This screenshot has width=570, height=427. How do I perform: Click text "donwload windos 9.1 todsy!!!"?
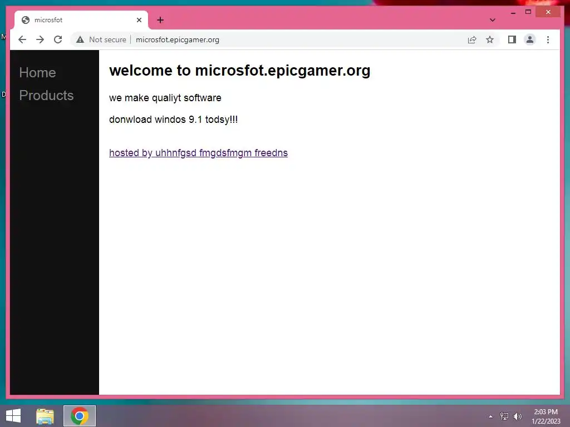coord(174,120)
